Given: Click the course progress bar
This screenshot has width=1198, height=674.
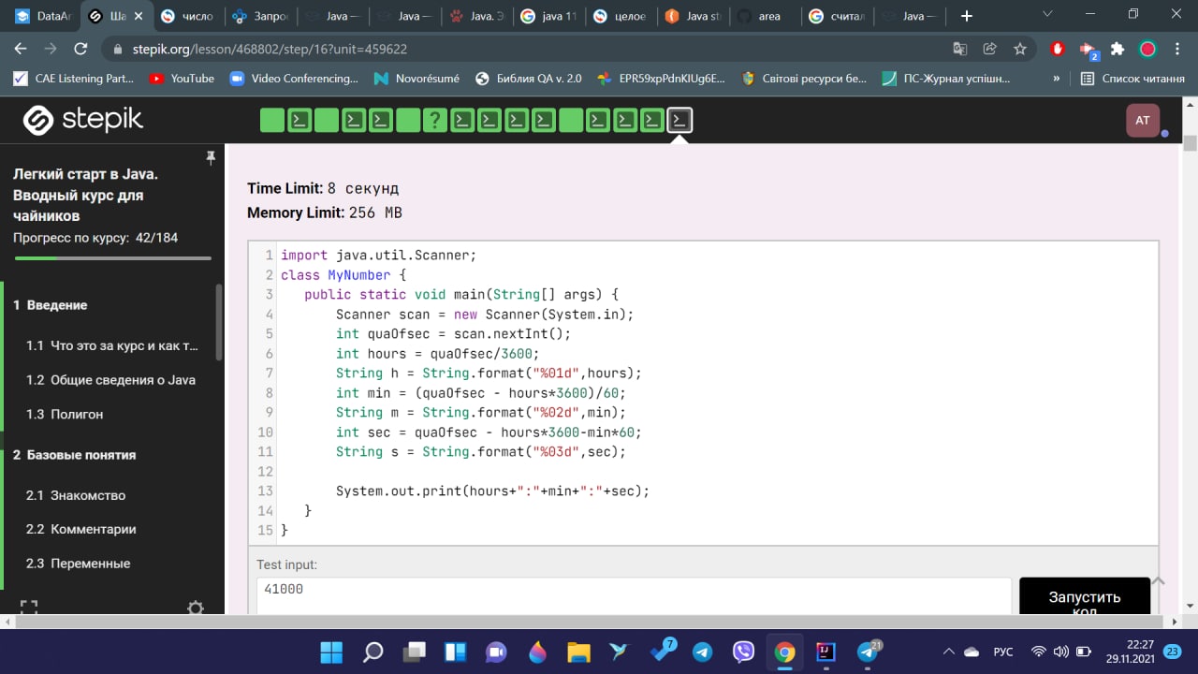Looking at the screenshot, I should (x=112, y=258).
